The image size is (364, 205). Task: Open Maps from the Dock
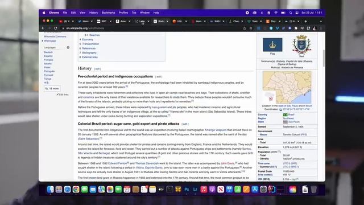pyautogui.click(x=101, y=190)
